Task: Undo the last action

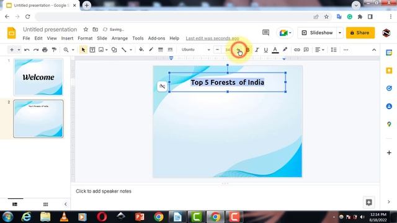Action: coord(27,50)
